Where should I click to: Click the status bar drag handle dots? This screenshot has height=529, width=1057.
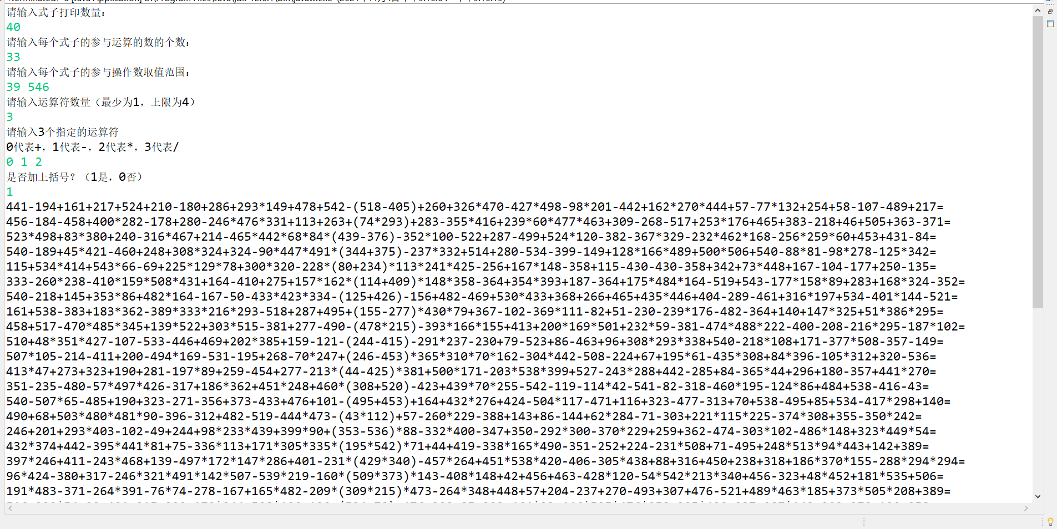pos(864,522)
